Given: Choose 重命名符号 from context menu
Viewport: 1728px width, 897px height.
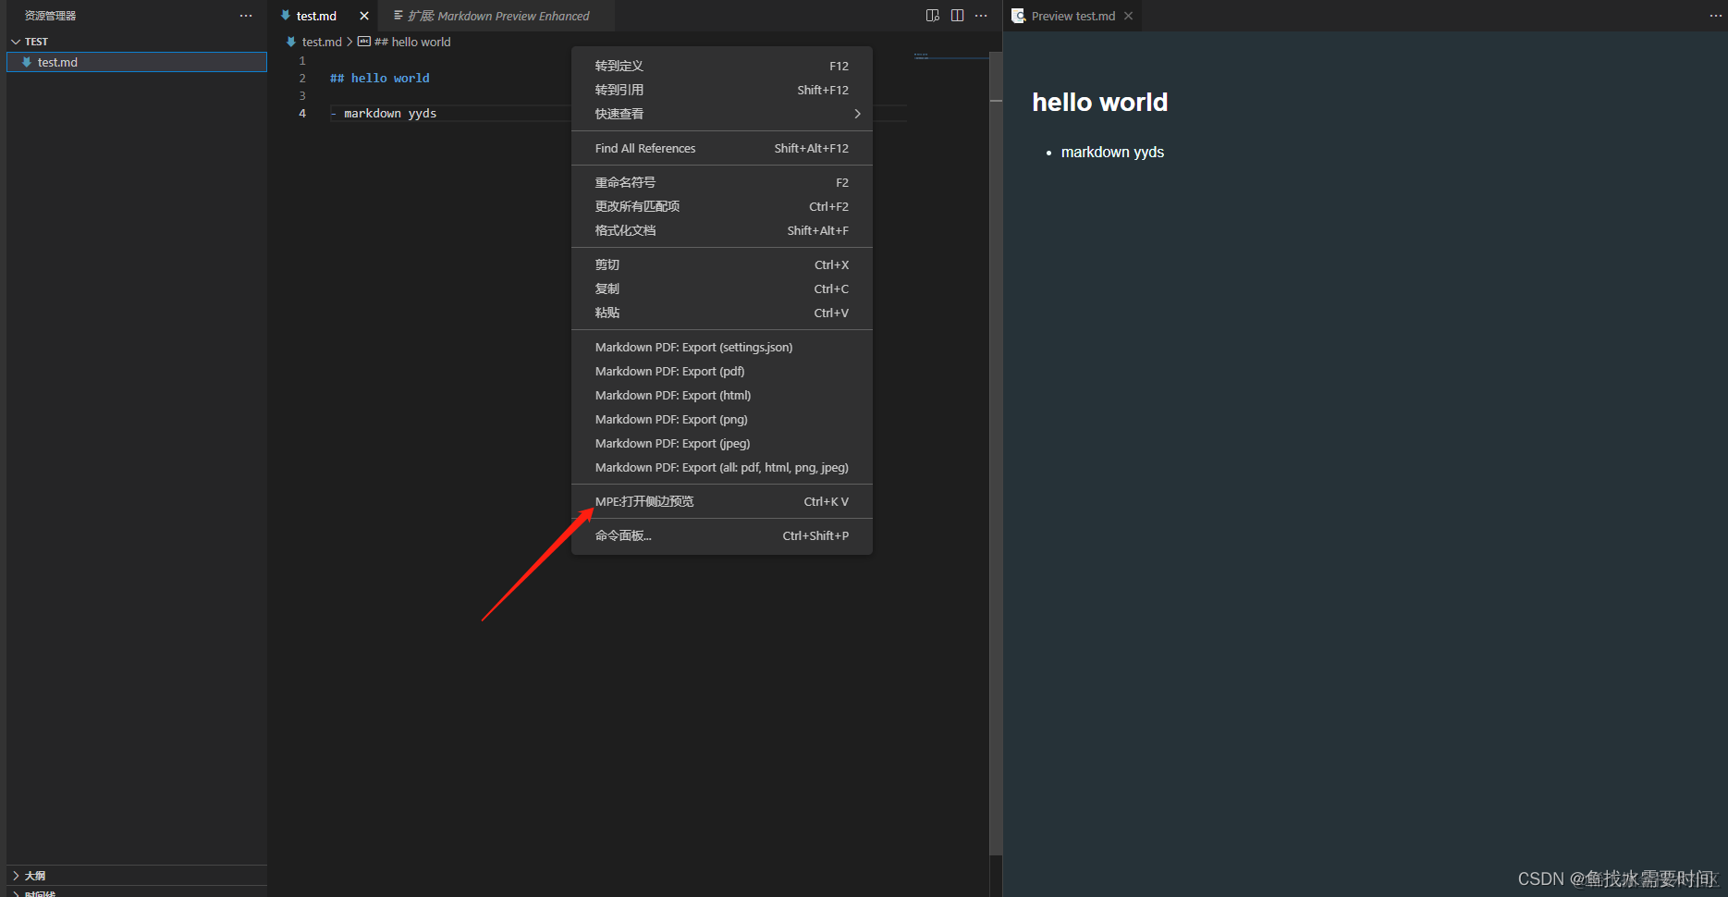Looking at the screenshot, I should [x=722, y=182].
